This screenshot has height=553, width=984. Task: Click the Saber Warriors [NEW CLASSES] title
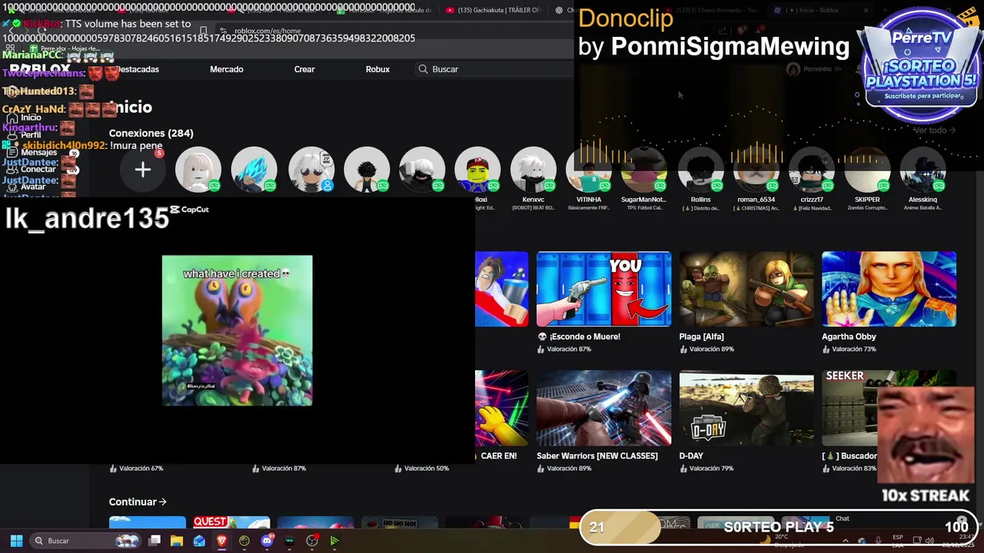coord(597,456)
